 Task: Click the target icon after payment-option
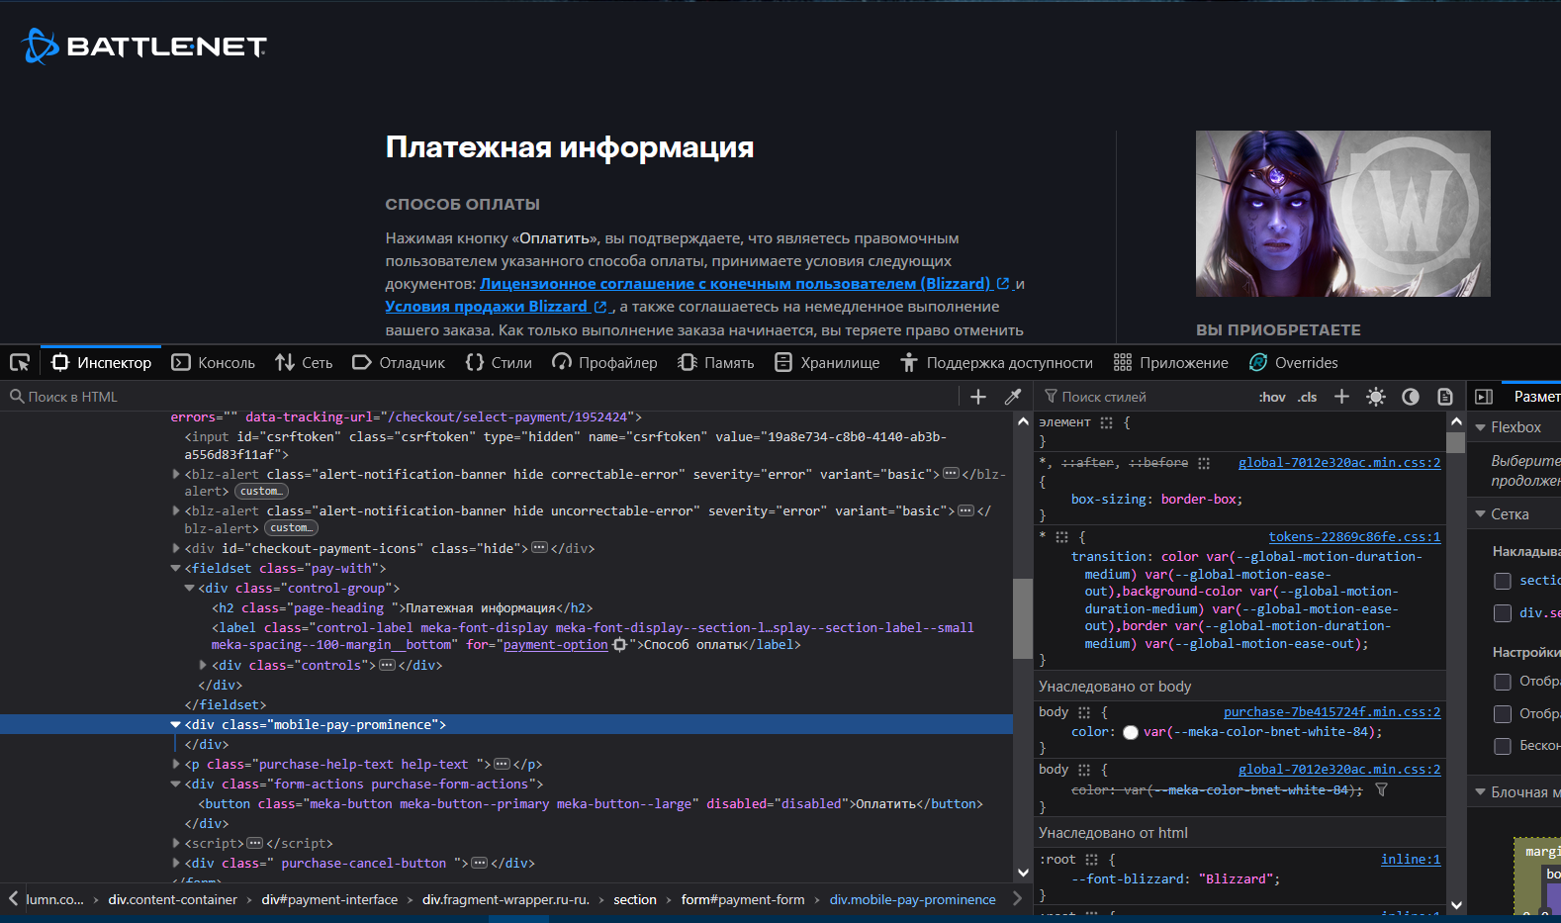pyautogui.click(x=620, y=645)
